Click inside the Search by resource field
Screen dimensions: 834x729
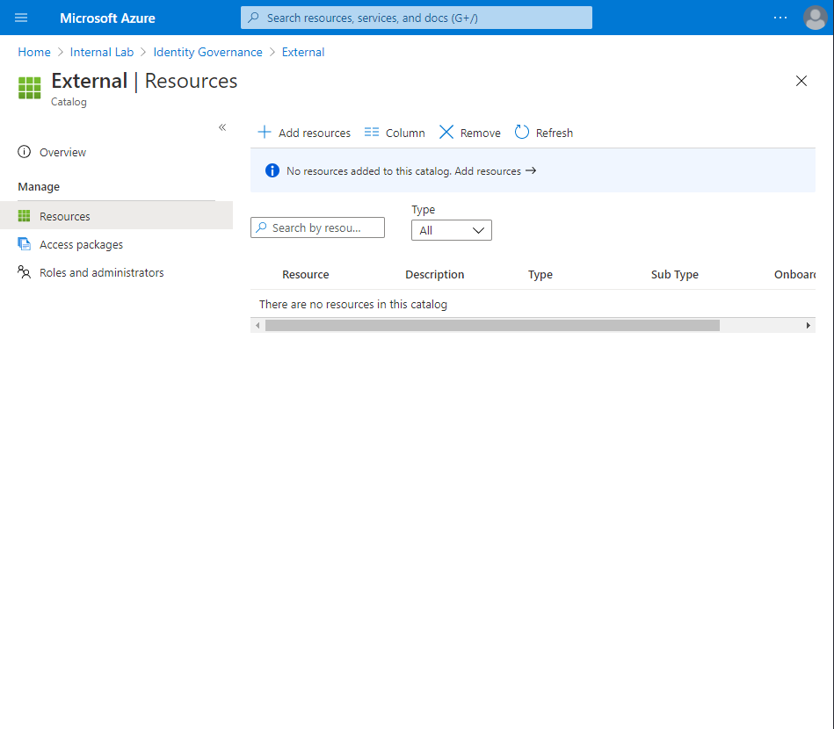click(317, 227)
